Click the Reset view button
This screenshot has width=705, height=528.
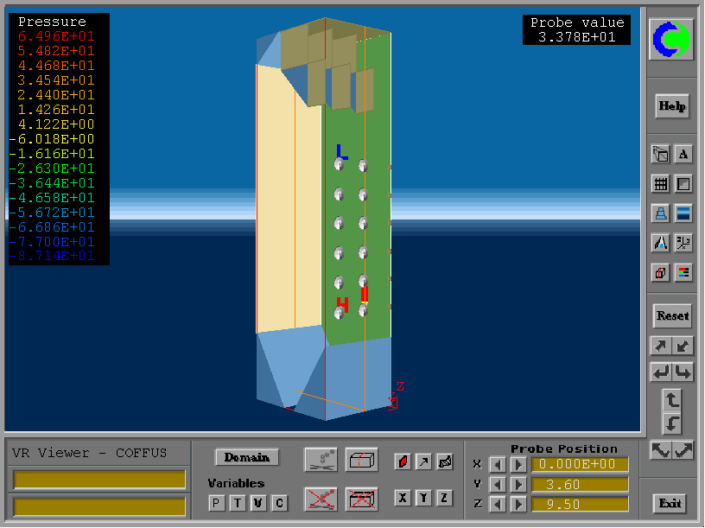671,315
